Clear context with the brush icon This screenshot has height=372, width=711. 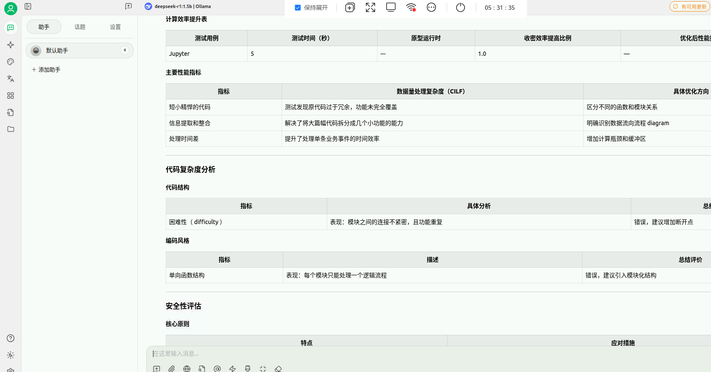pos(248,369)
